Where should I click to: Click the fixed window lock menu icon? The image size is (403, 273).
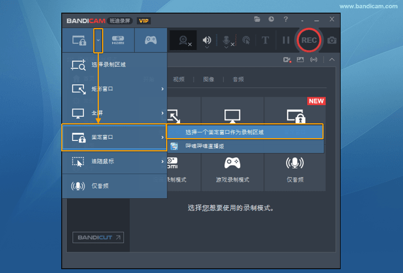(x=78, y=138)
